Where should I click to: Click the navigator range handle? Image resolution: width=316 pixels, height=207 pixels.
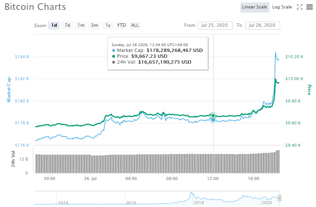tap(279, 198)
